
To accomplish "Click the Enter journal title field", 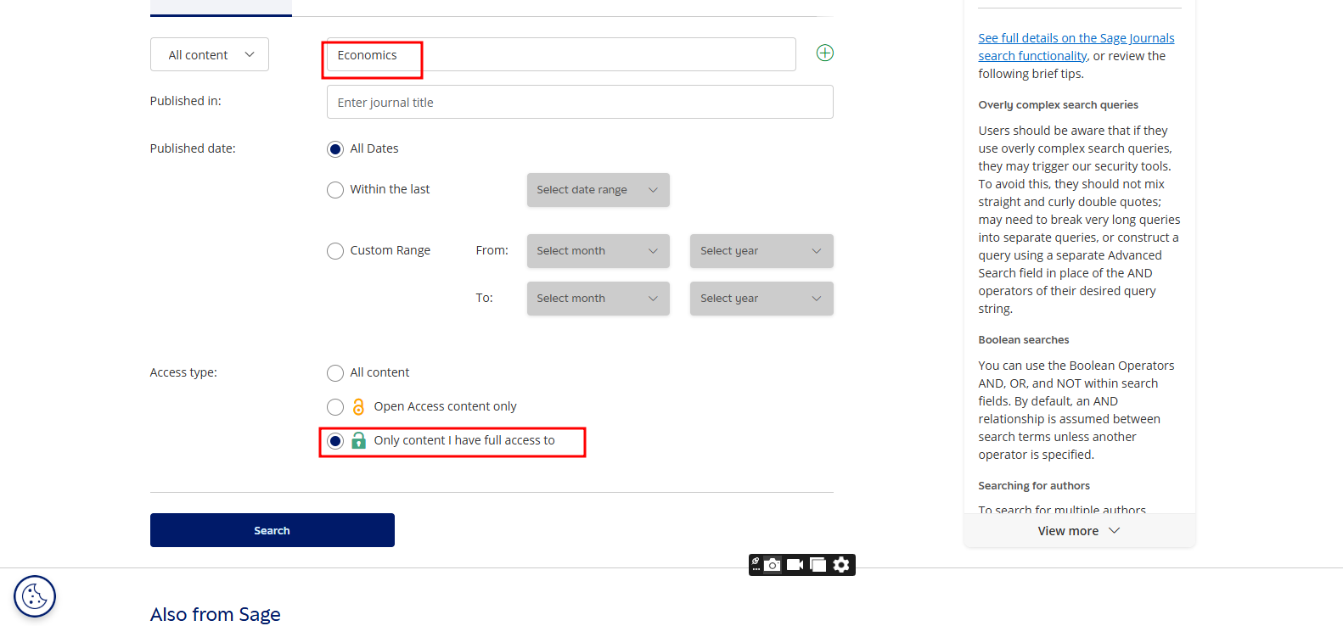I will click(579, 103).
